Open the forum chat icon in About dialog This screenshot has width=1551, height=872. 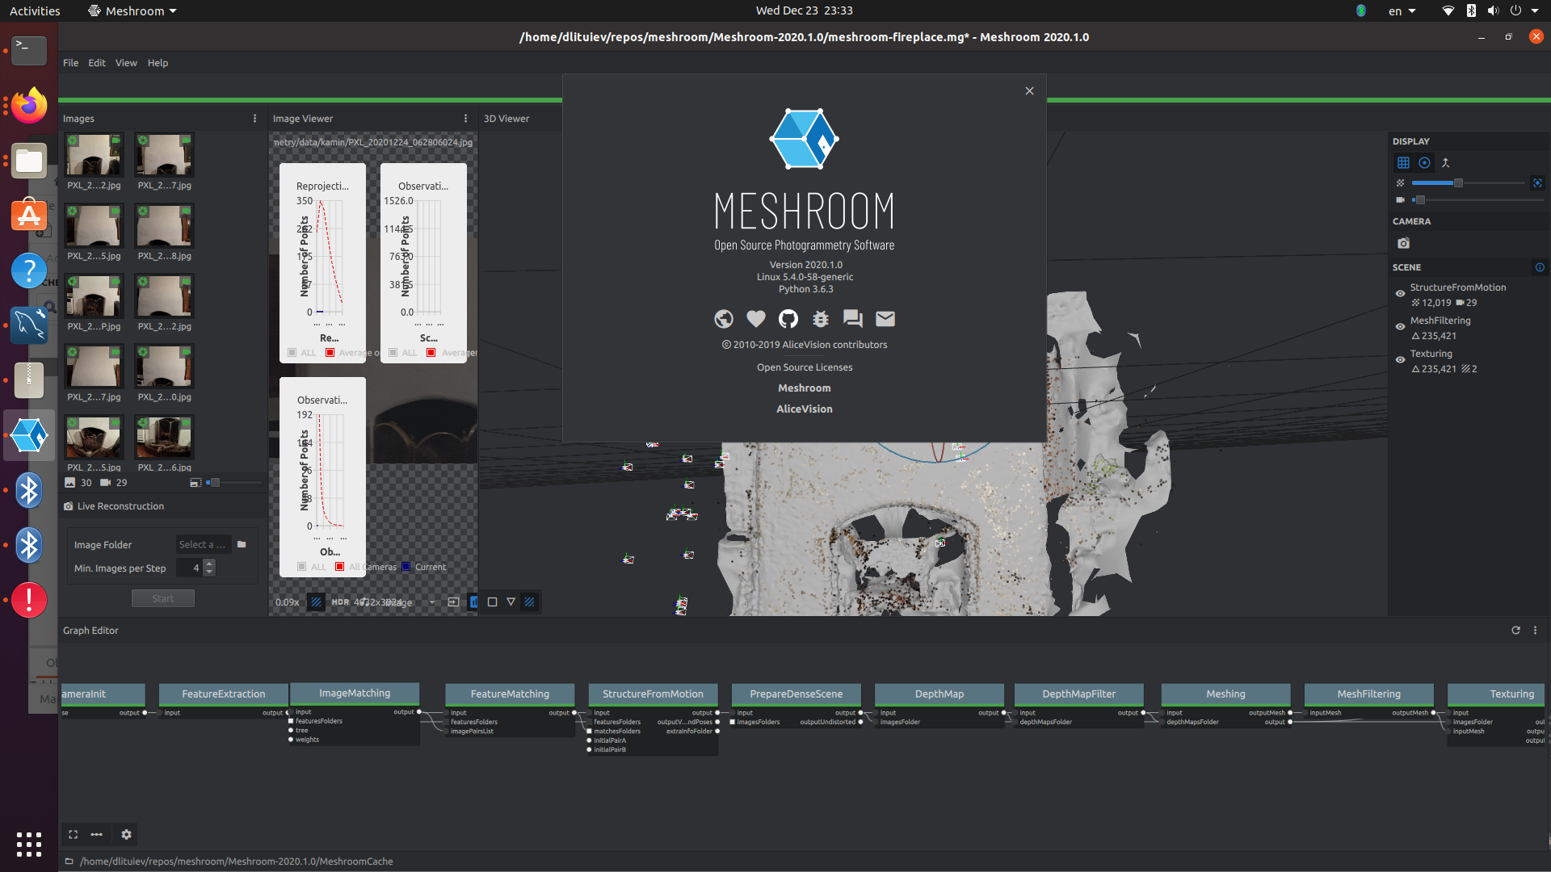click(853, 319)
